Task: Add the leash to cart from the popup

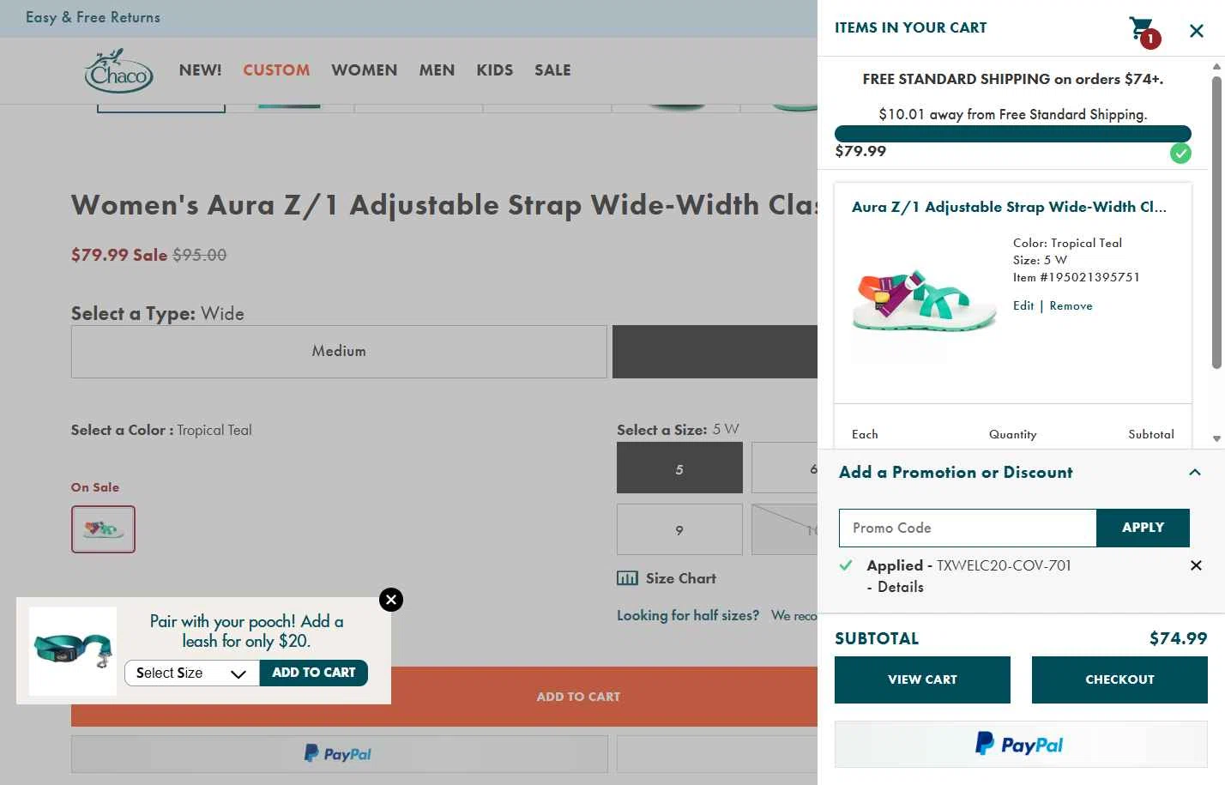Action: [x=314, y=673]
